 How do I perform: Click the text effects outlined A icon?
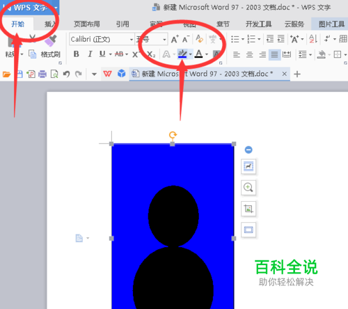tap(166, 54)
